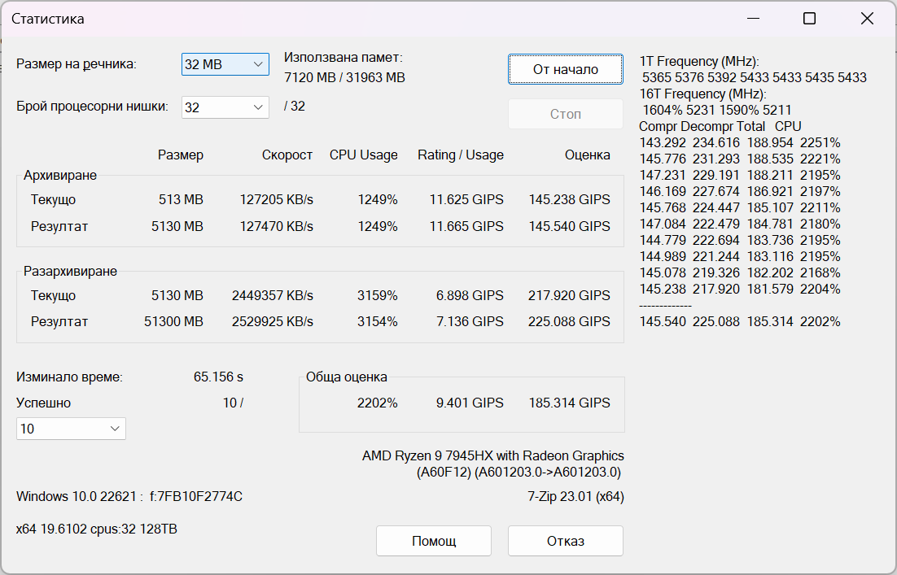Click decompression result rating 225.088 GIPS

click(569, 322)
